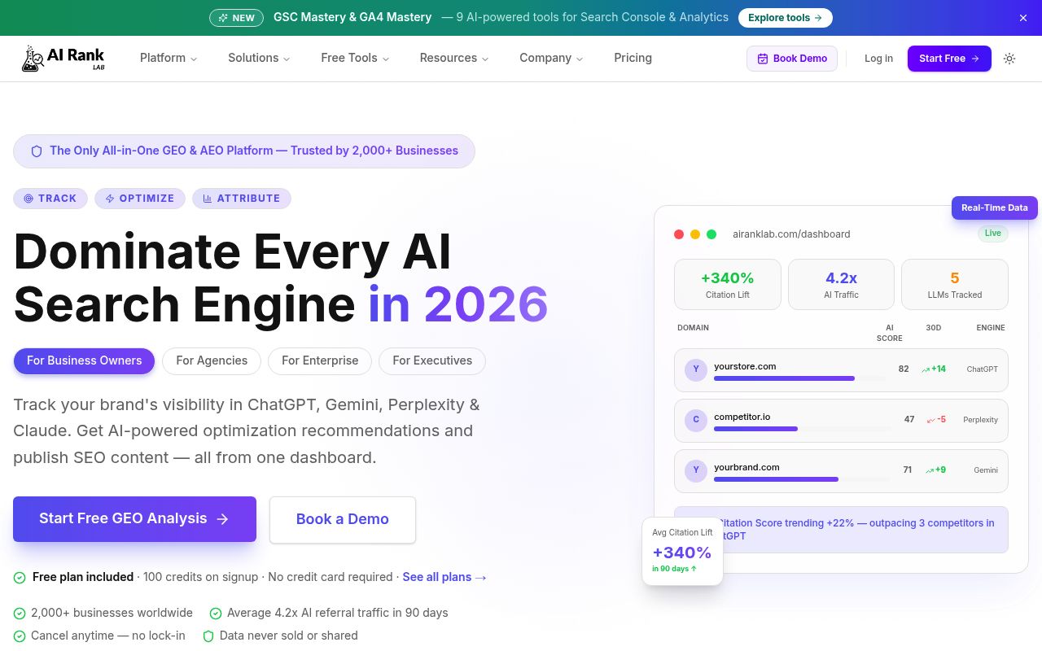This screenshot has height=651, width=1042.
Task: Click the shield icon in trust badge
Action: click(37, 151)
